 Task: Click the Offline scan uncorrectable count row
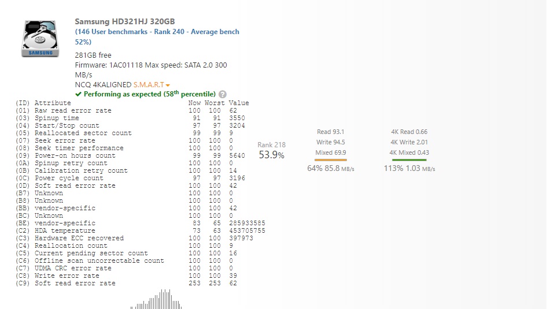(124, 260)
